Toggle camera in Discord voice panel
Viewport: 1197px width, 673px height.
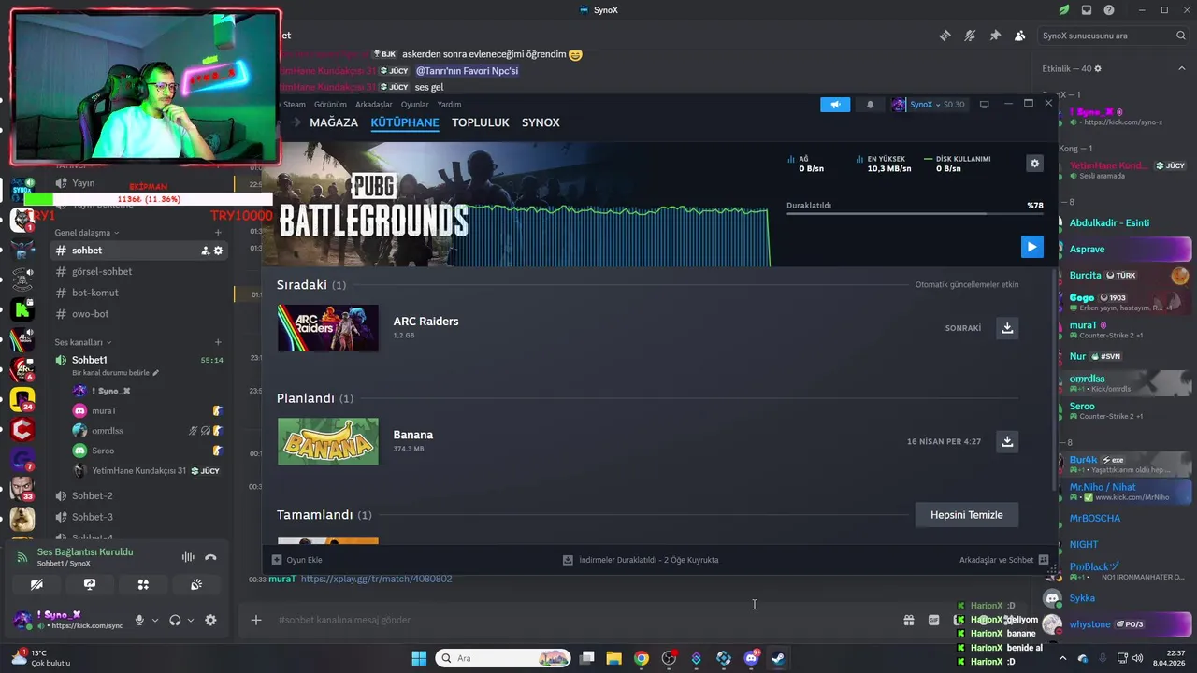36,584
